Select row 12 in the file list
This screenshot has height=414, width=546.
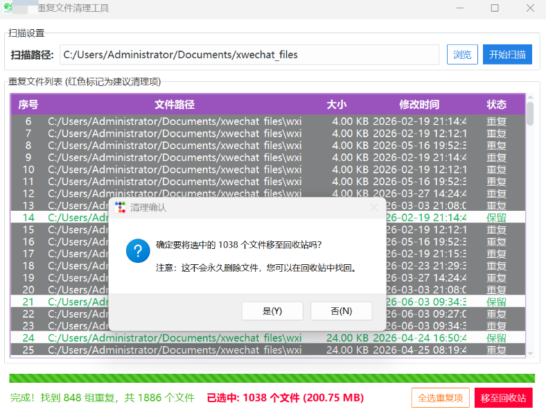tap(267, 193)
